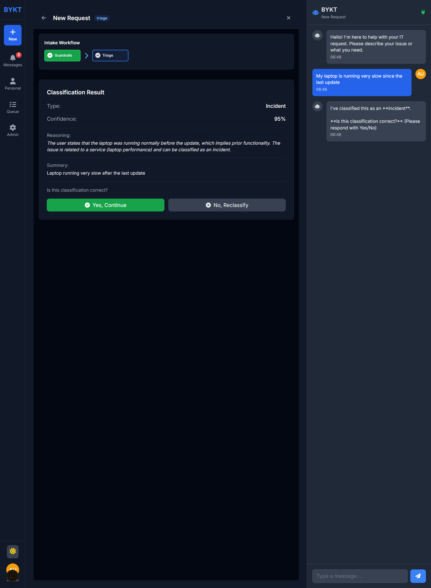Viewport: 431px width, 588px height.
Task: Click the bot avatar beside classification message
Action: pyautogui.click(x=317, y=106)
